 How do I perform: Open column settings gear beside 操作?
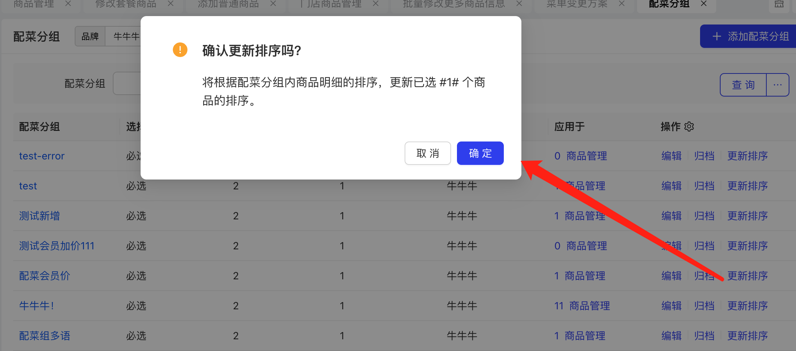click(x=689, y=127)
